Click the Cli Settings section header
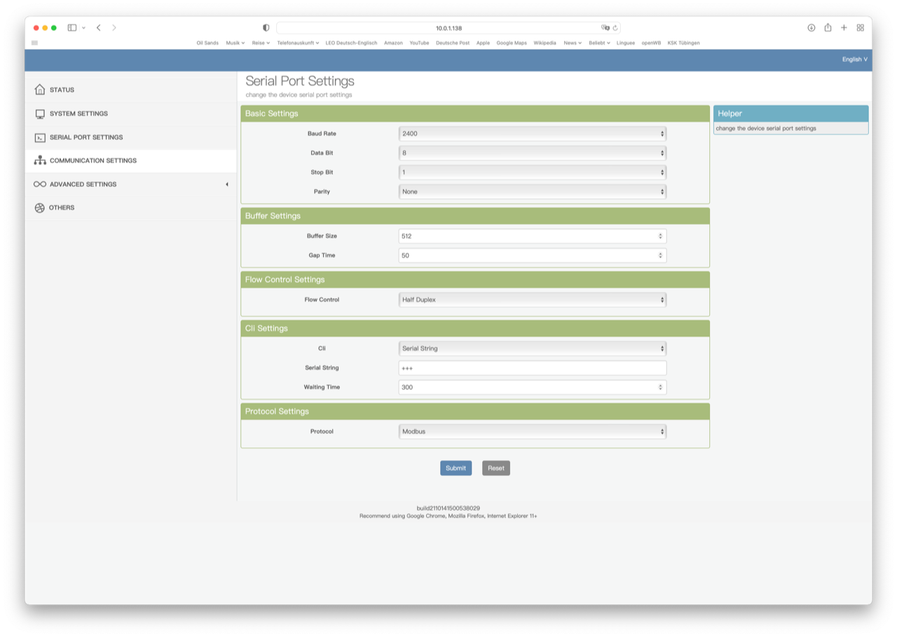Screen dimensions: 897x637 (x=475, y=328)
